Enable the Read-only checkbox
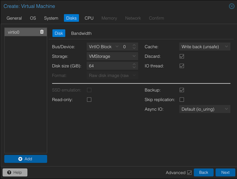Screen dimensions: 237x179 click(x=89, y=99)
